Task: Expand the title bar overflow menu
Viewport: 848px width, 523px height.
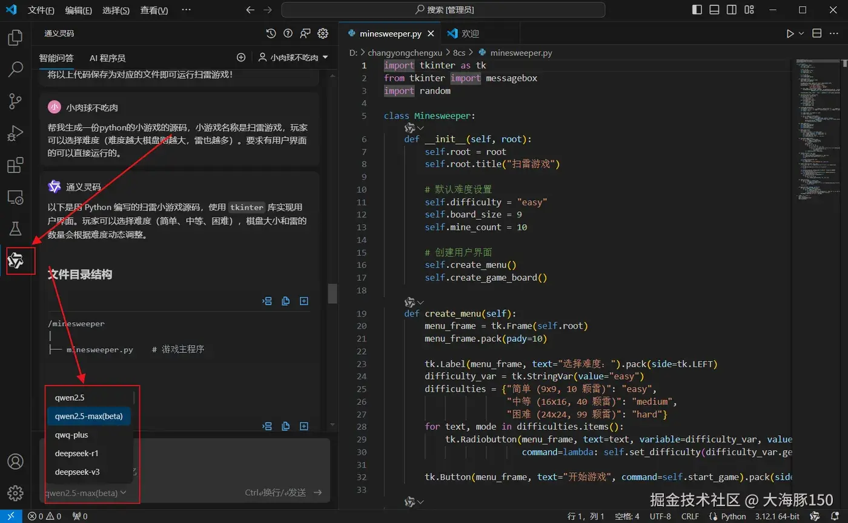Action: click(x=186, y=10)
